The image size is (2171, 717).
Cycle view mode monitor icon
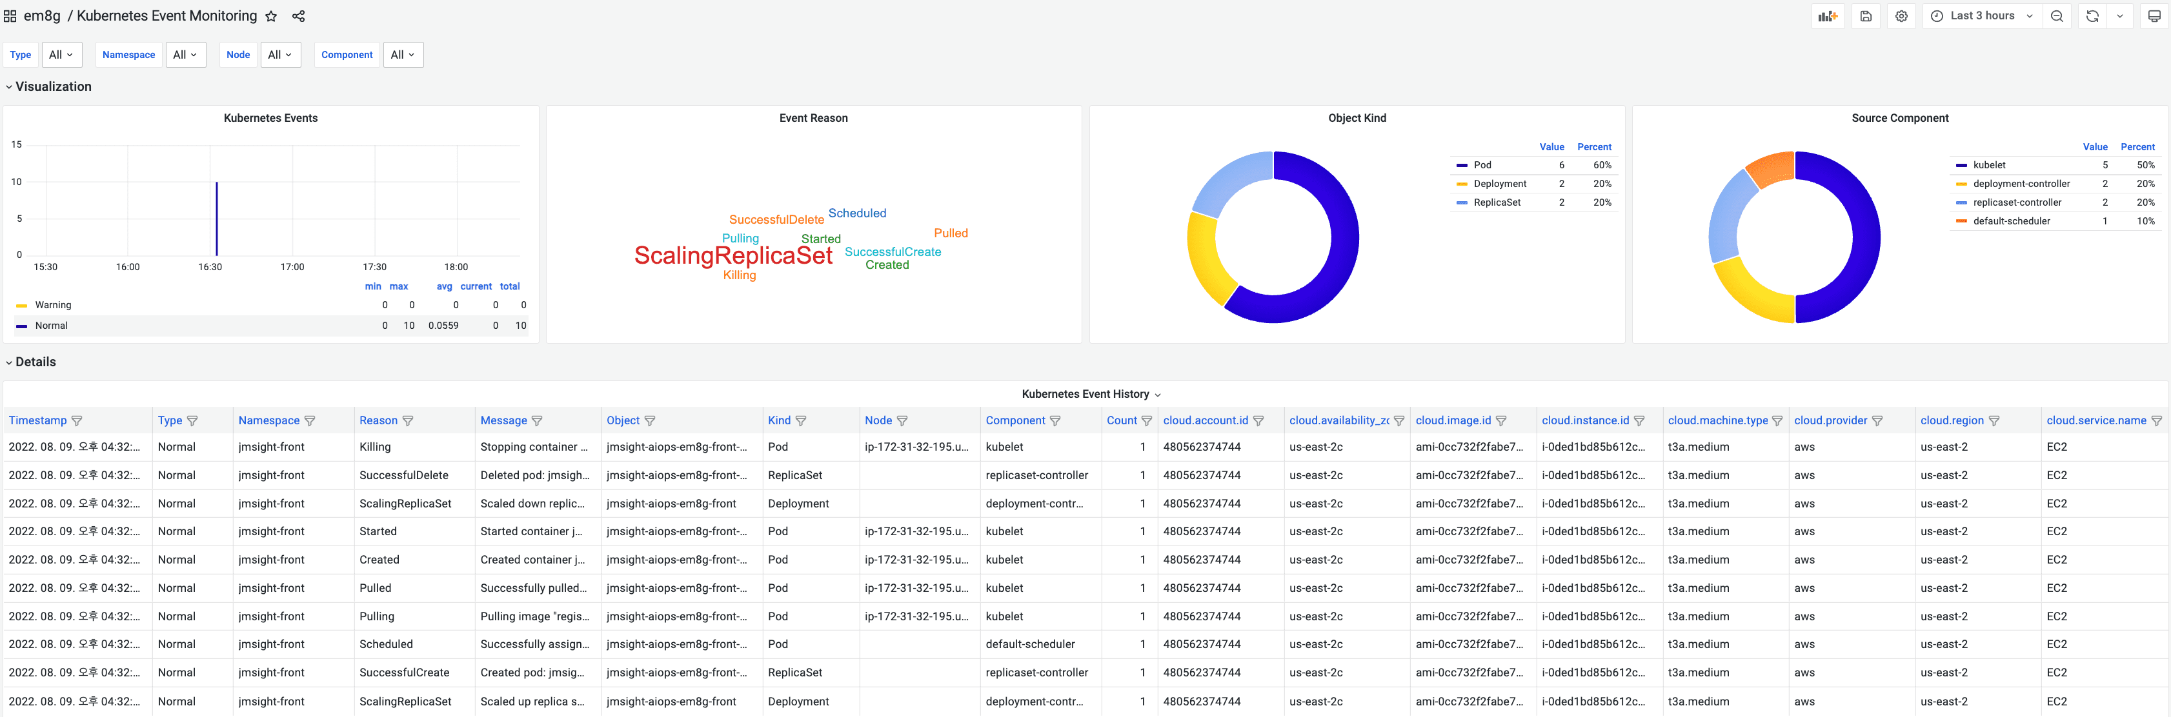click(x=2154, y=16)
